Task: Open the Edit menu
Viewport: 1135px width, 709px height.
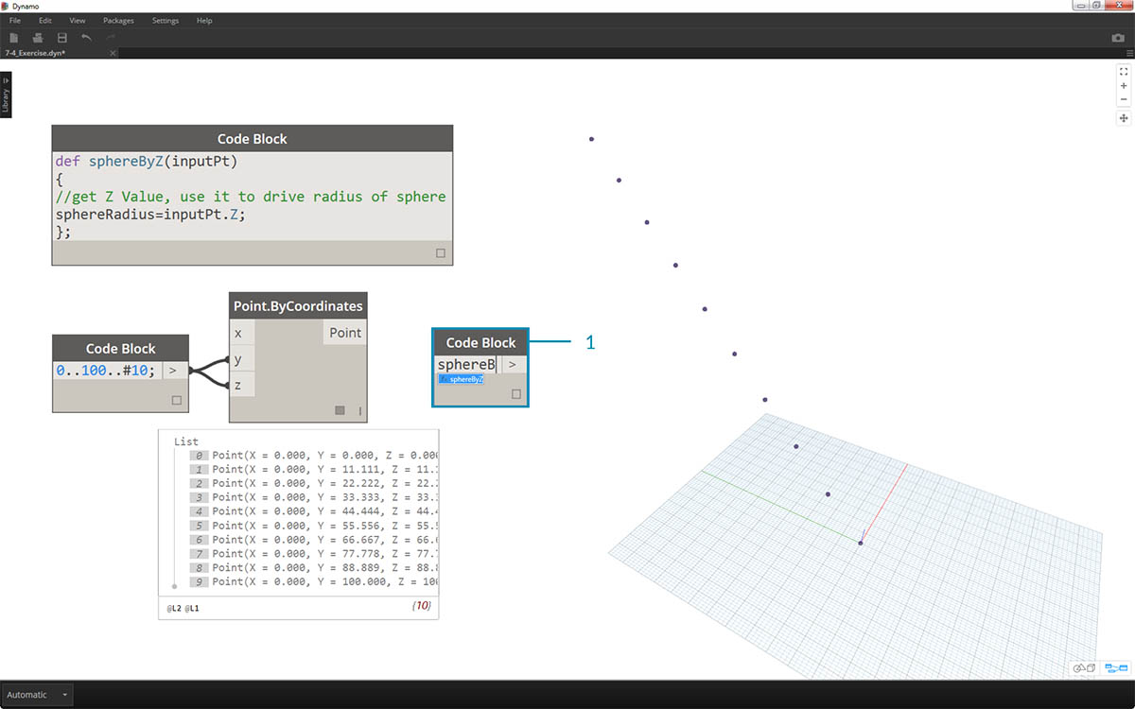Action: pos(45,20)
